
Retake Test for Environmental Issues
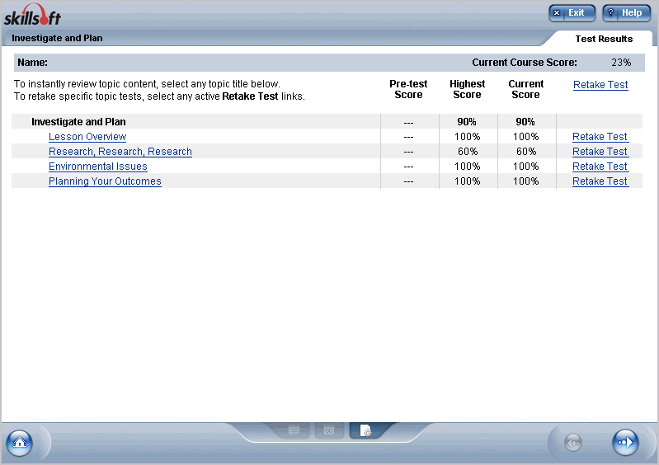[600, 167]
